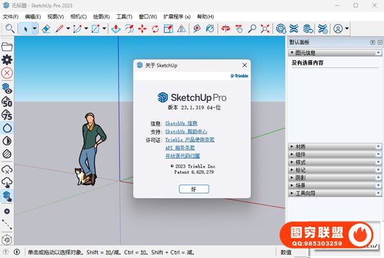Close the 关于 SketchUp dialog
The width and height of the screenshot is (384, 258).
tap(244, 65)
